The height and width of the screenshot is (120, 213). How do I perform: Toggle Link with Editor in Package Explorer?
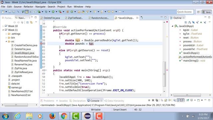tap(31, 22)
